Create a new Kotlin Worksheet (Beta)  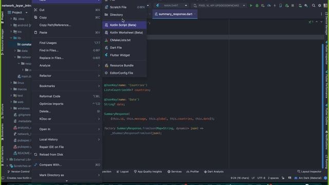(x=124, y=32)
